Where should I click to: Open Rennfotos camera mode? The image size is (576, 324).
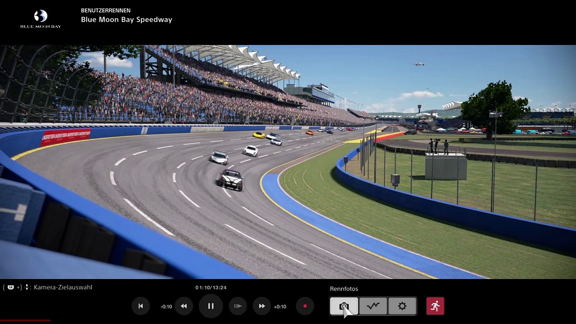[344, 306]
